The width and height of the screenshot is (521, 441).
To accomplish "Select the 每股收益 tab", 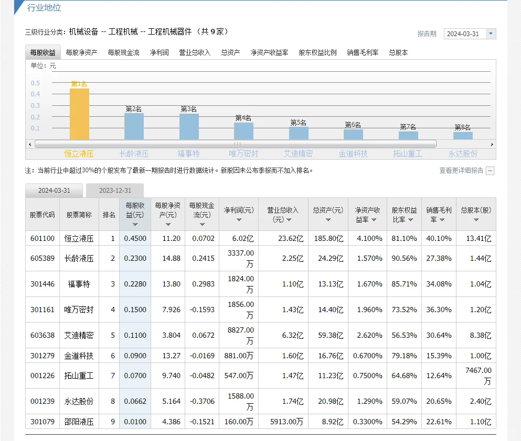I will pos(43,52).
